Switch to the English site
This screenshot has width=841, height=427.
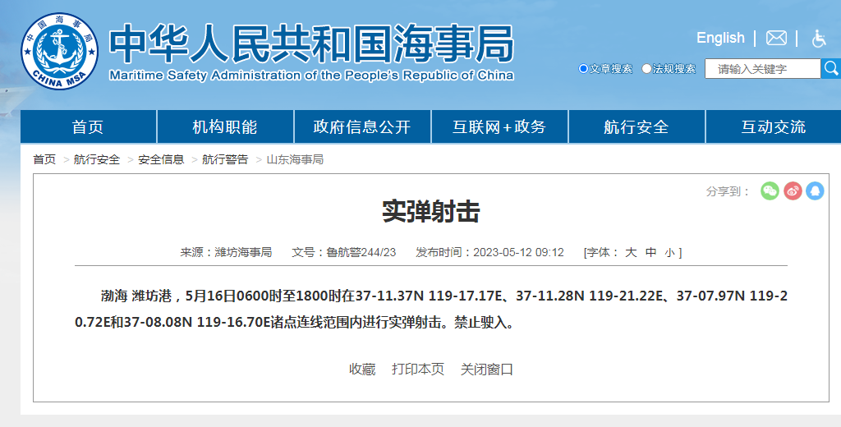point(720,38)
